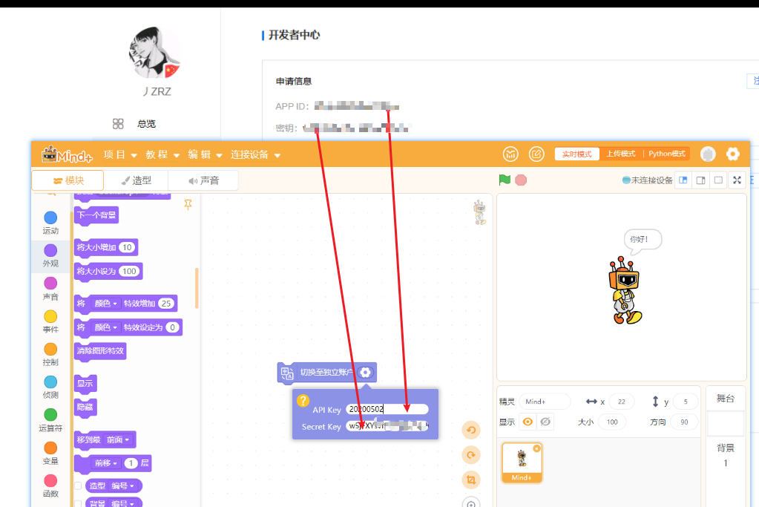The image size is (759, 507).
Task: Switch to large stage layout icon
Action: pos(700,180)
